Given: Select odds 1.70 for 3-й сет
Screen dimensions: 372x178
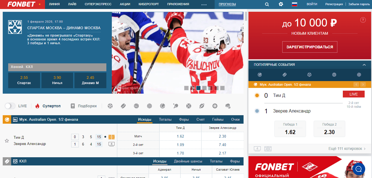Looking at the screenshot, I should (x=180, y=153).
